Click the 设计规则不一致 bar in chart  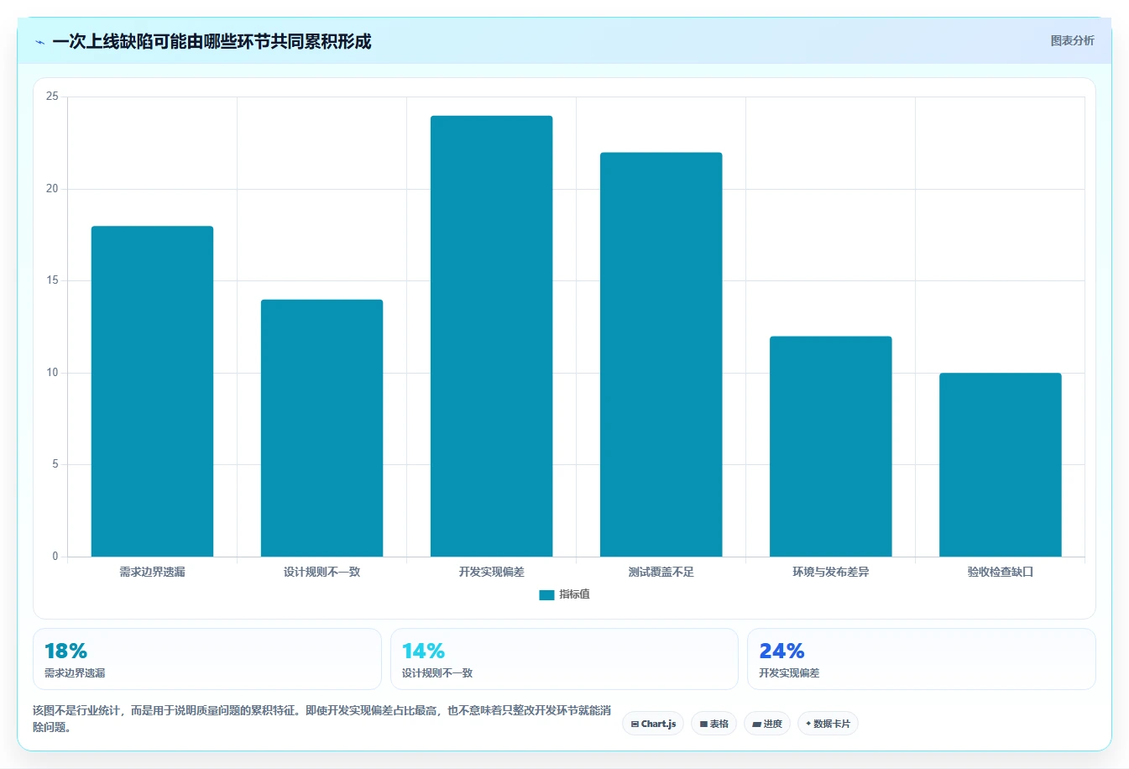point(321,428)
